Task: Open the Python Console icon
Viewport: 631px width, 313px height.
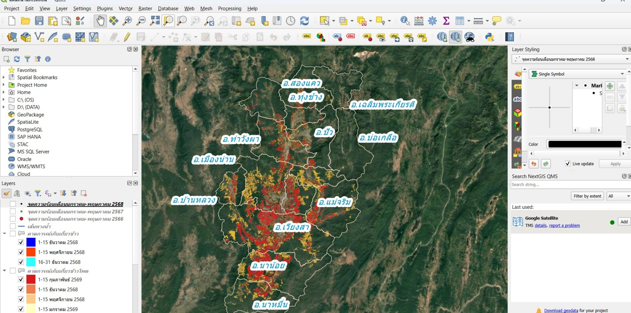Action: (x=490, y=37)
